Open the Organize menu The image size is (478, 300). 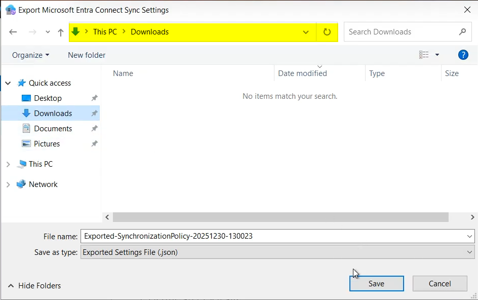(30, 55)
